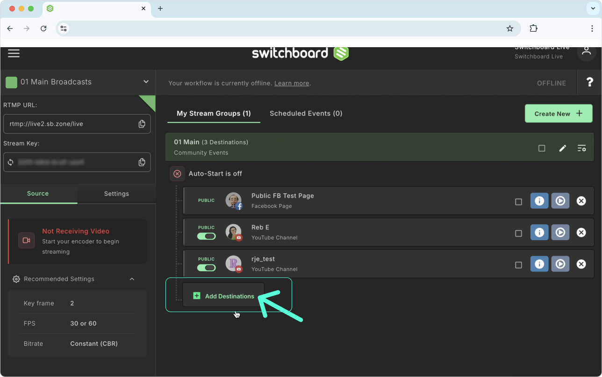Click the Public FB Test Page avatar
Viewport: 602px width, 377px height.
234,201
